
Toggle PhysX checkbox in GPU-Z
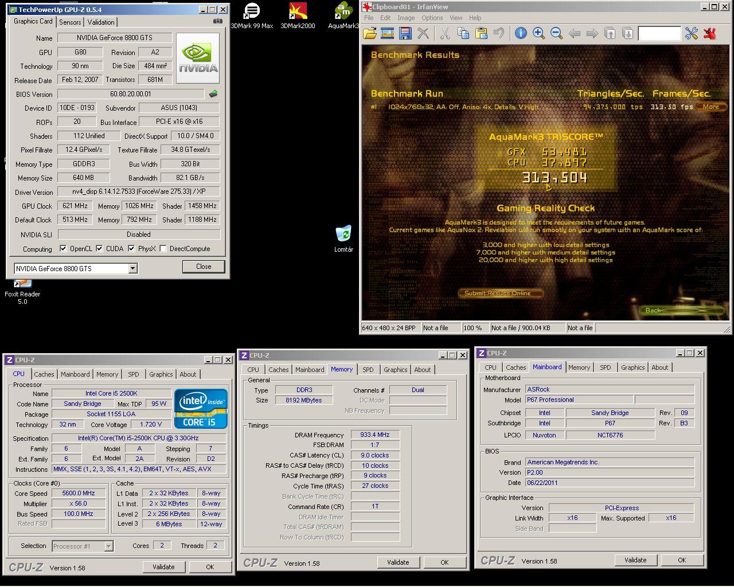click(132, 249)
